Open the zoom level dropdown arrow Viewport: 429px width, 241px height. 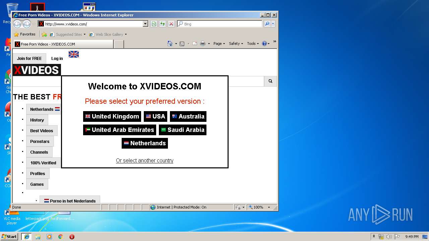[269, 207]
